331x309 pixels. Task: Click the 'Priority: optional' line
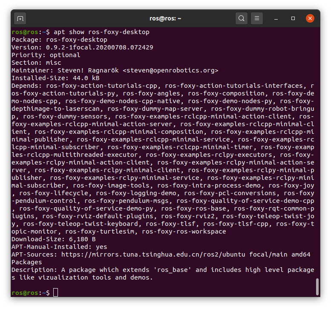46,55
